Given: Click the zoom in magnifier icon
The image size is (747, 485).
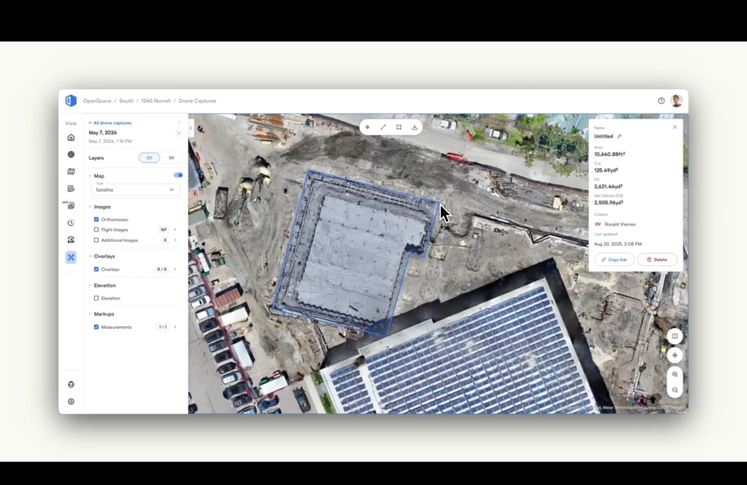Looking at the screenshot, I should 675,374.
